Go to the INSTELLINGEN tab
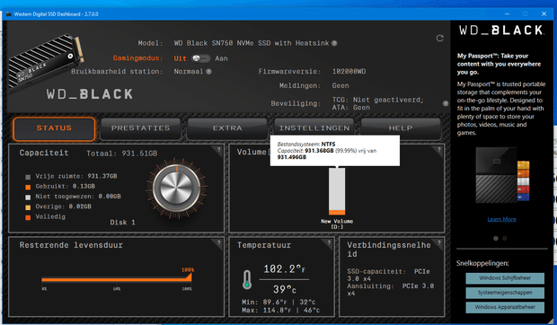 pos(314,128)
